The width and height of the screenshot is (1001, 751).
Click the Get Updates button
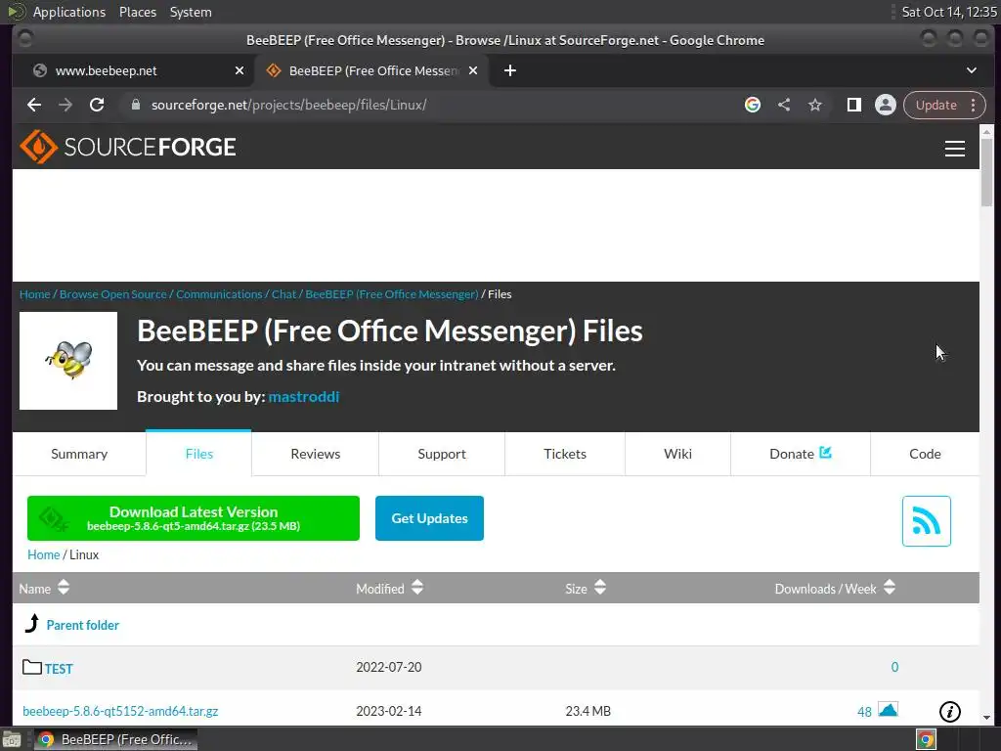pos(430,518)
